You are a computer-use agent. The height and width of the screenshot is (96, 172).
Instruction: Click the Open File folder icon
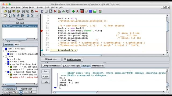click(5, 11)
